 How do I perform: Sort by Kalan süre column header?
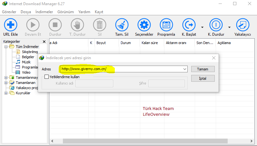tap(152, 43)
